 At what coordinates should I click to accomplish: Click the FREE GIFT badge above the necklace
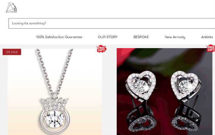click(x=101, y=49)
